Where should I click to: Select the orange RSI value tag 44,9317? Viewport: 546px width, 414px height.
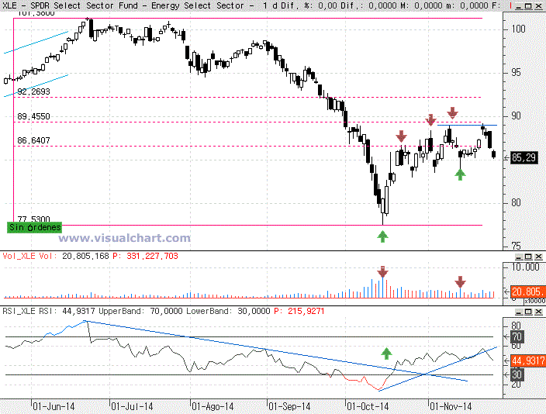(528, 361)
